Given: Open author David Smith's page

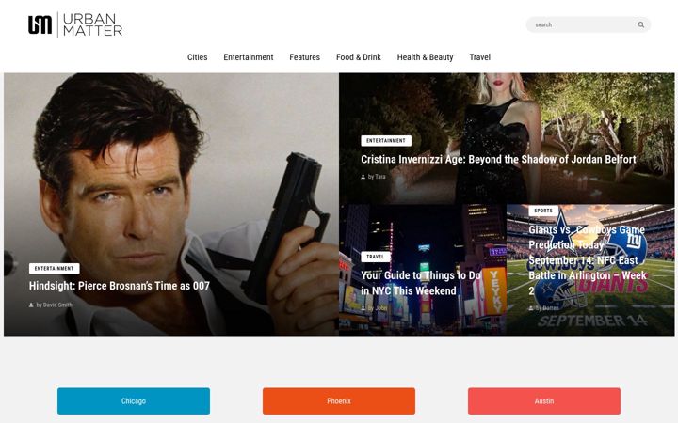Looking at the screenshot, I should click(x=54, y=305).
